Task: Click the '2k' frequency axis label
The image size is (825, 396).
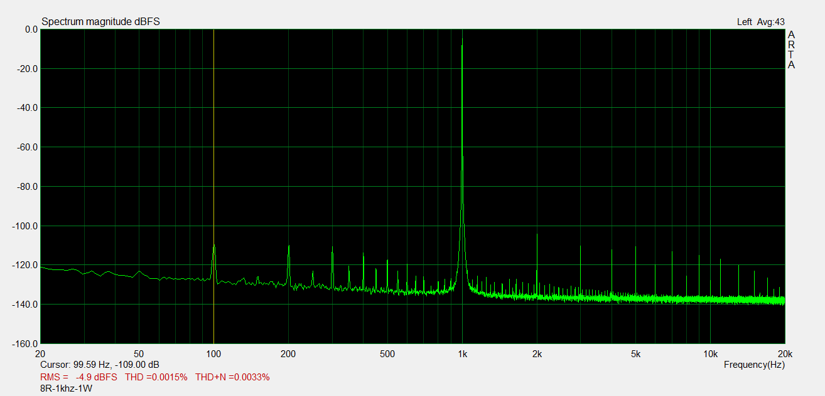Action: pyautogui.click(x=537, y=354)
